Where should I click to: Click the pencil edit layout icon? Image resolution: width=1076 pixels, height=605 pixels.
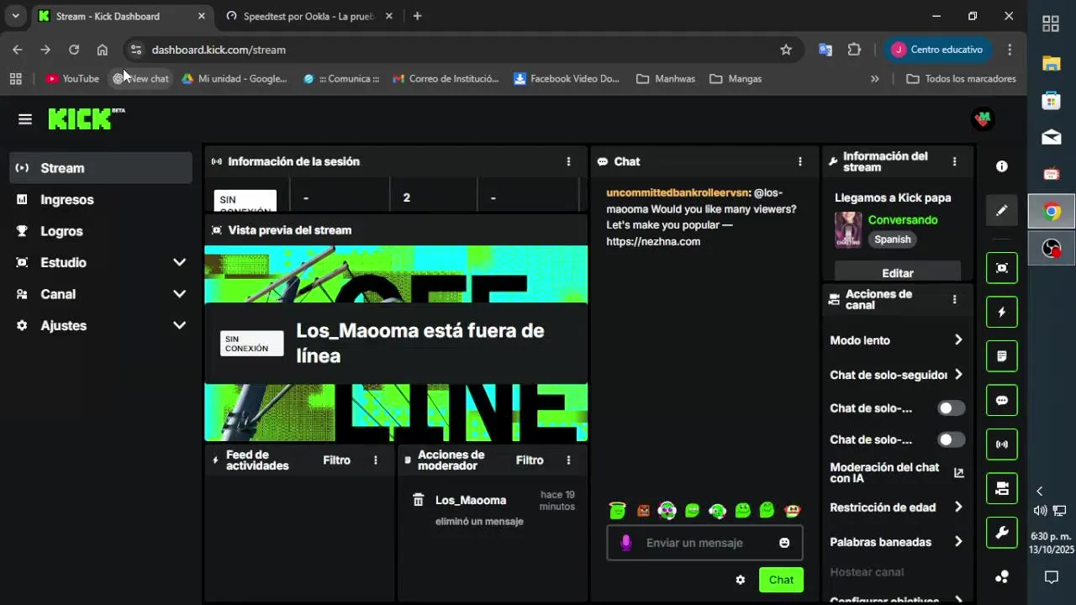click(1002, 210)
